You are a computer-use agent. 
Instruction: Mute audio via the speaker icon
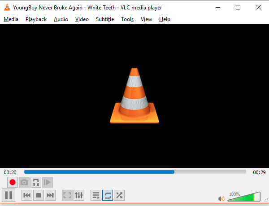tap(221, 199)
